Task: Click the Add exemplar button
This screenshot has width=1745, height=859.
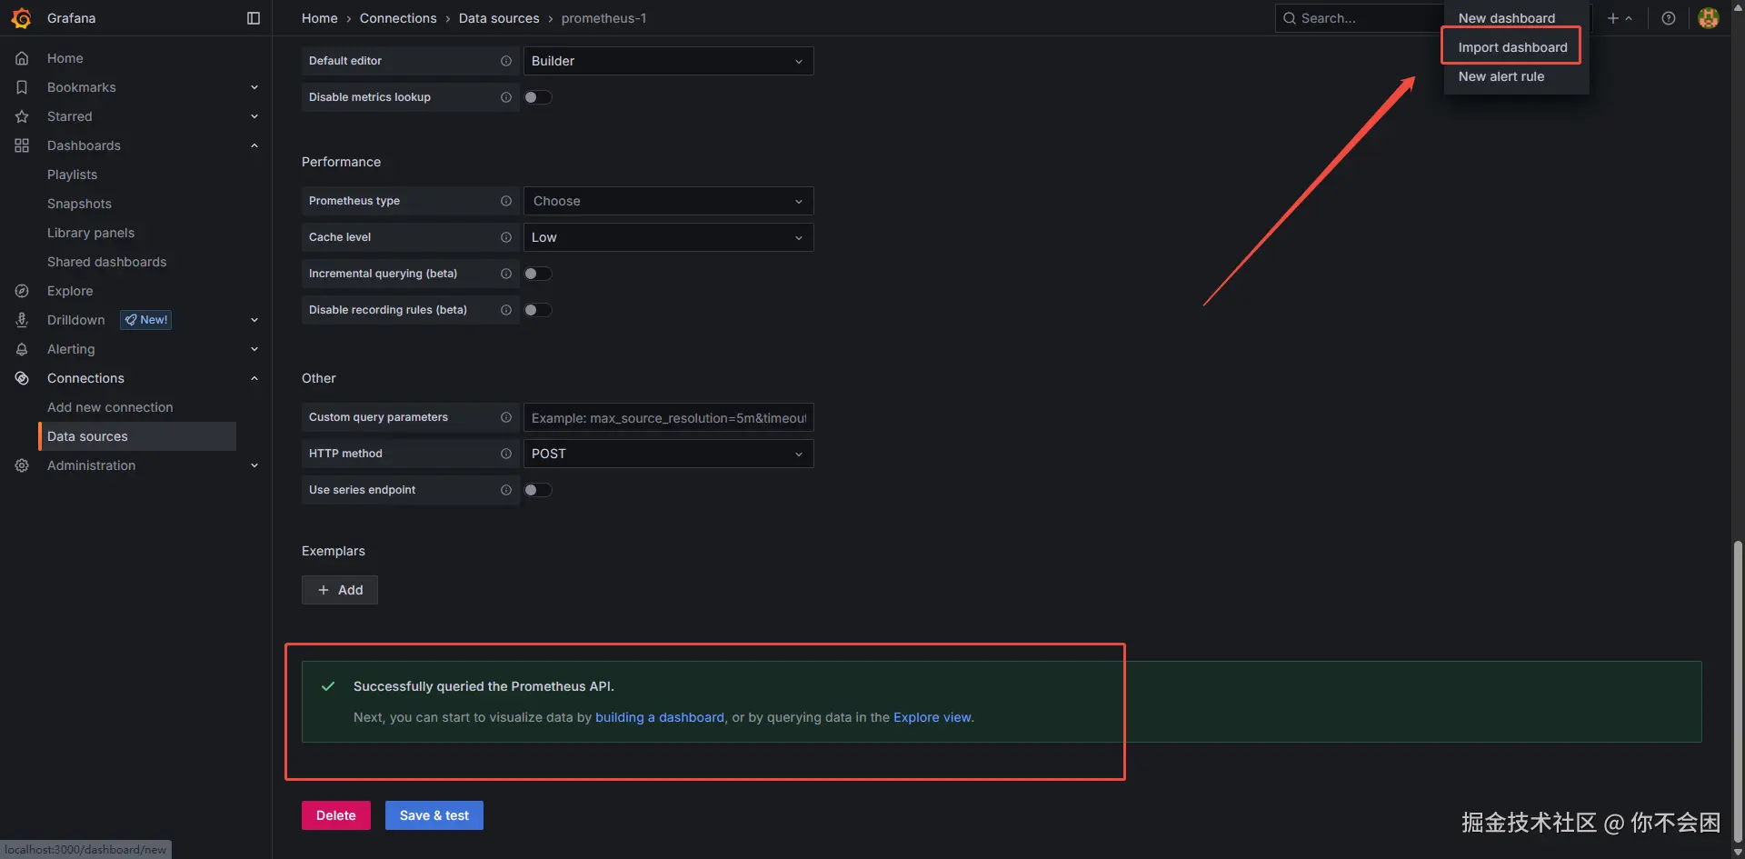Action: pyautogui.click(x=340, y=590)
